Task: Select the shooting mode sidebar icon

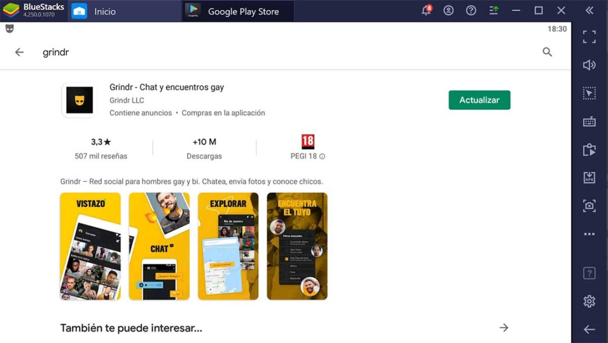Action: click(589, 93)
